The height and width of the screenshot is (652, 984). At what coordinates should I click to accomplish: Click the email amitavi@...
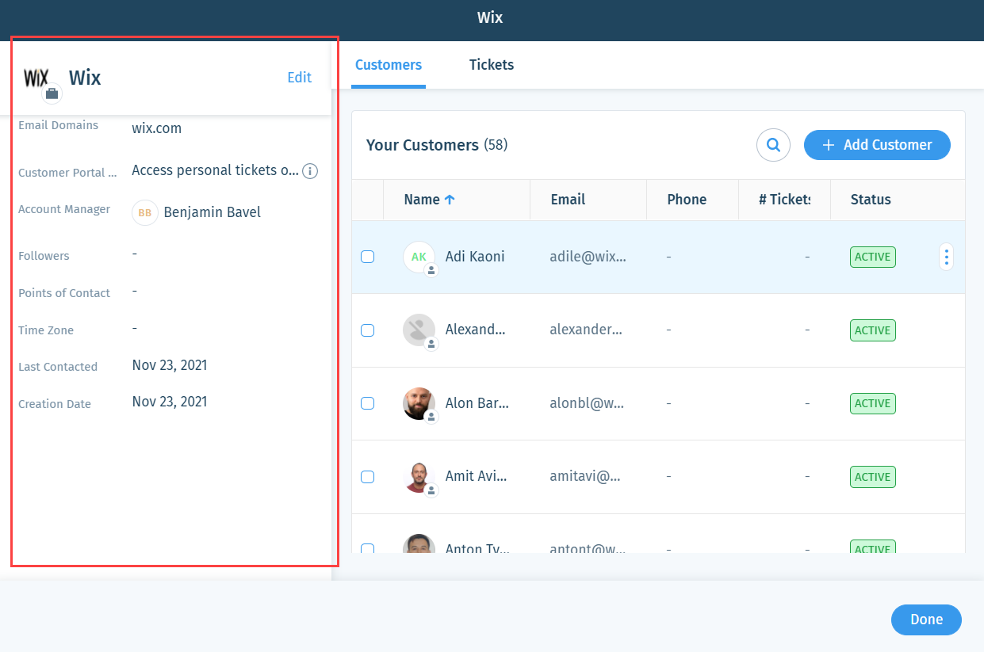pyautogui.click(x=585, y=476)
